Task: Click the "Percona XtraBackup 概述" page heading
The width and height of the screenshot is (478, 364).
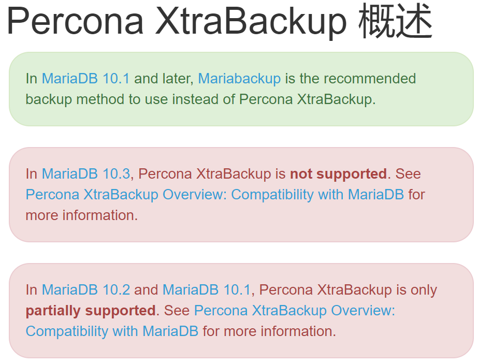Action: (x=219, y=22)
